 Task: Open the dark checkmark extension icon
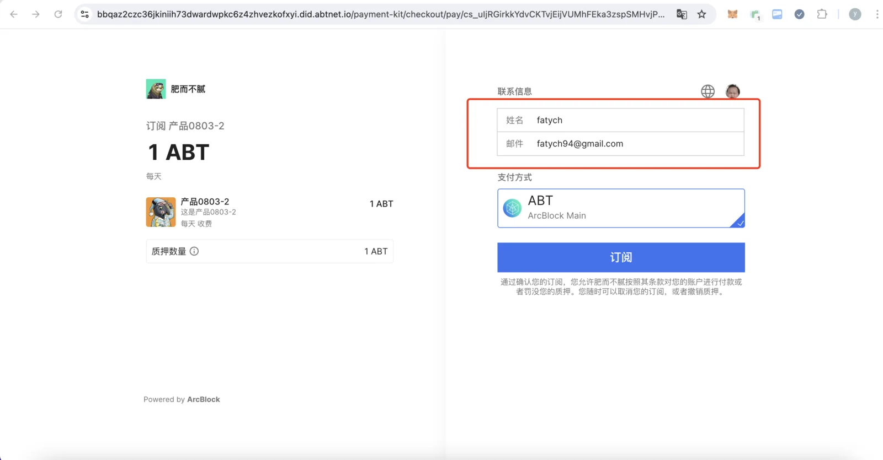point(799,14)
